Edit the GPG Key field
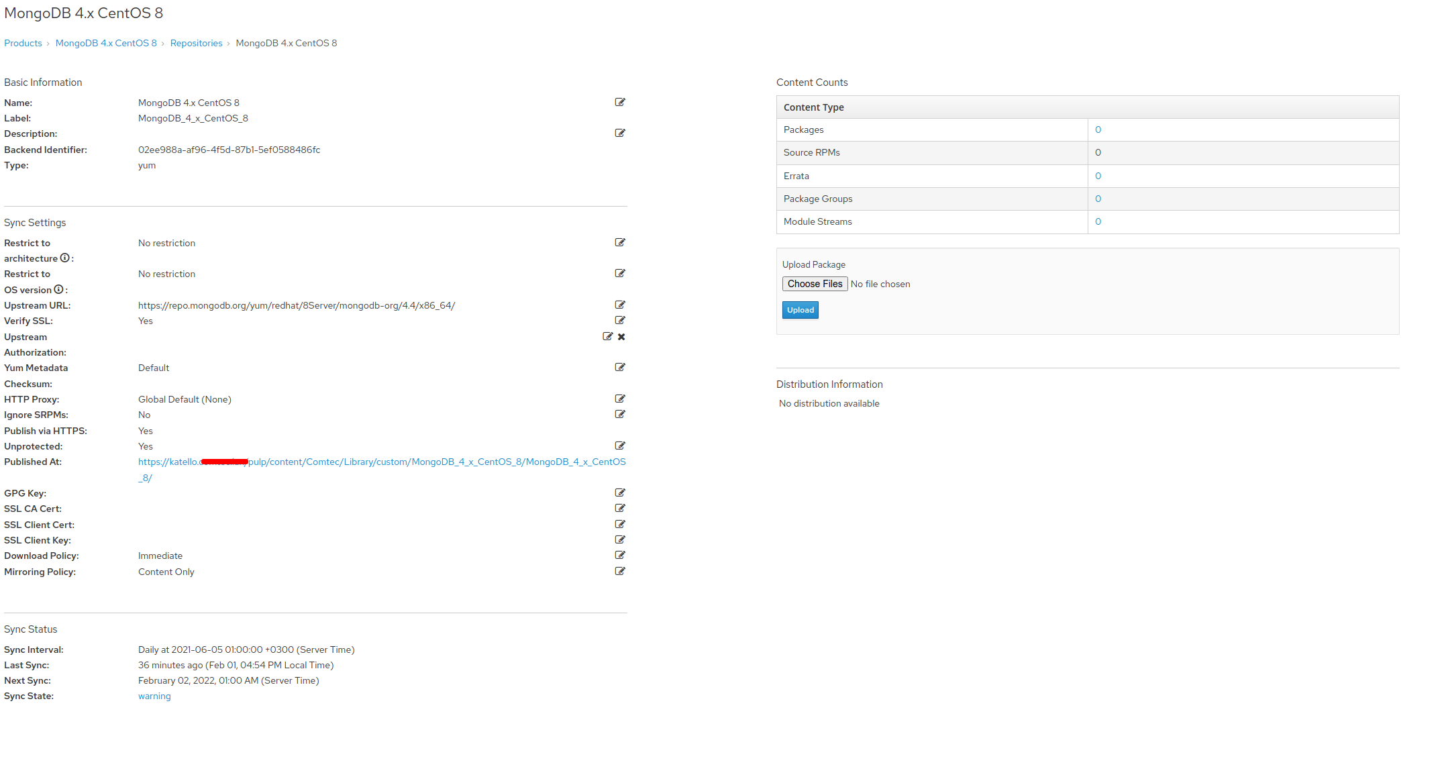Image resolution: width=1448 pixels, height=781 pixels. (x=620, y=492)
